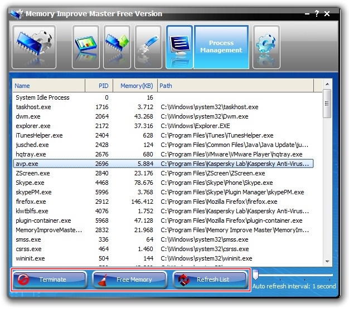The height and width of the screenshot is (309, 349).
Task: Click the 43.268 memory value
Action: pyautogui.click(x=144, y=116)
